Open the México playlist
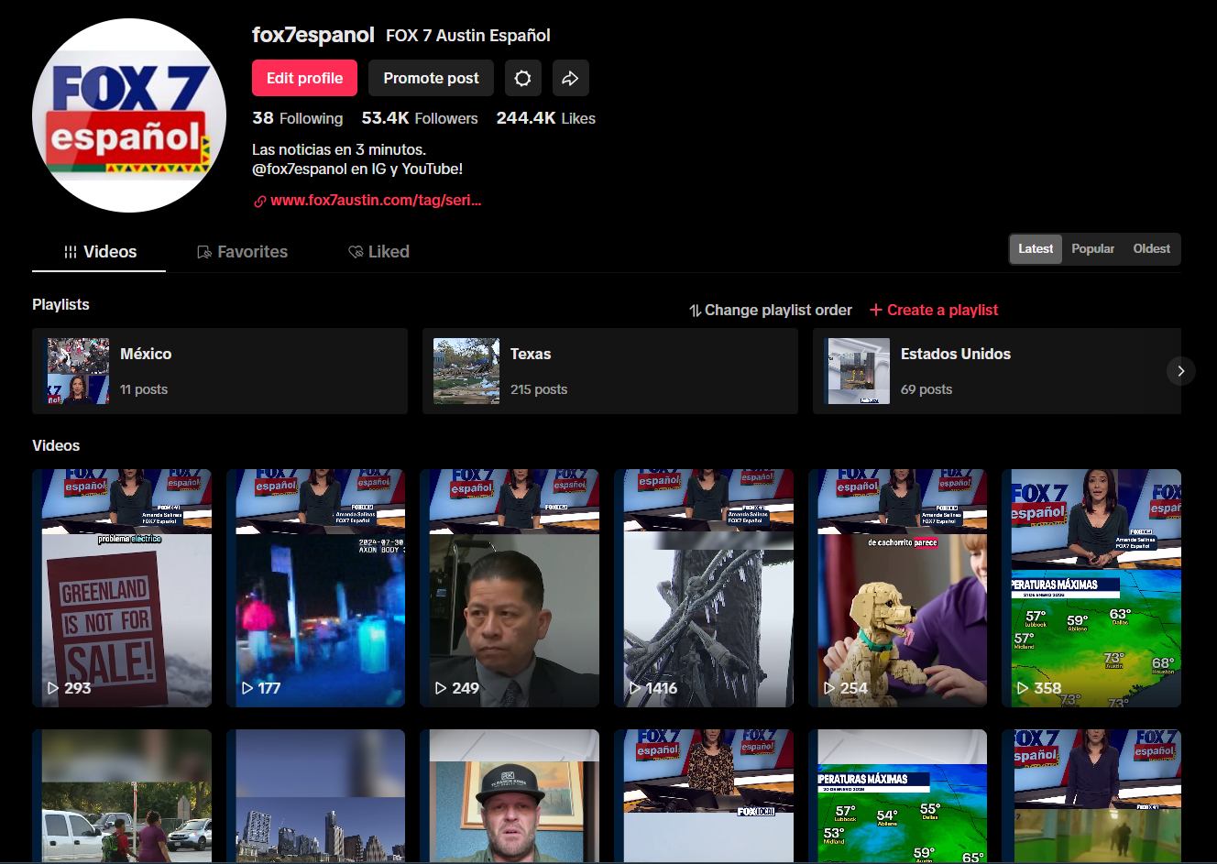Image resolution: width=1217 pixels, height=864 pixels. point(220,371)
